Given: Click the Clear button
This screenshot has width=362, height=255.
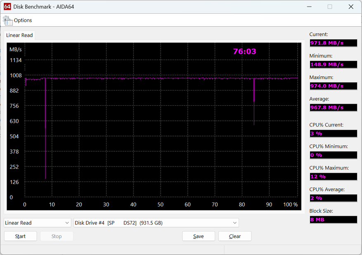Looking at the screenshot, I should point(235,236).
